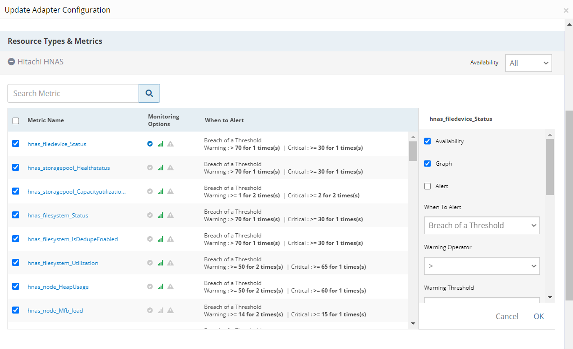Disable the Graph checkbox in side panel
573x349 pixels.
(427, 163)
